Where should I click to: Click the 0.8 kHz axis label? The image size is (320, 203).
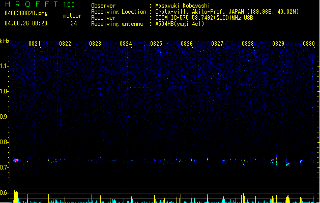(5, 142)
